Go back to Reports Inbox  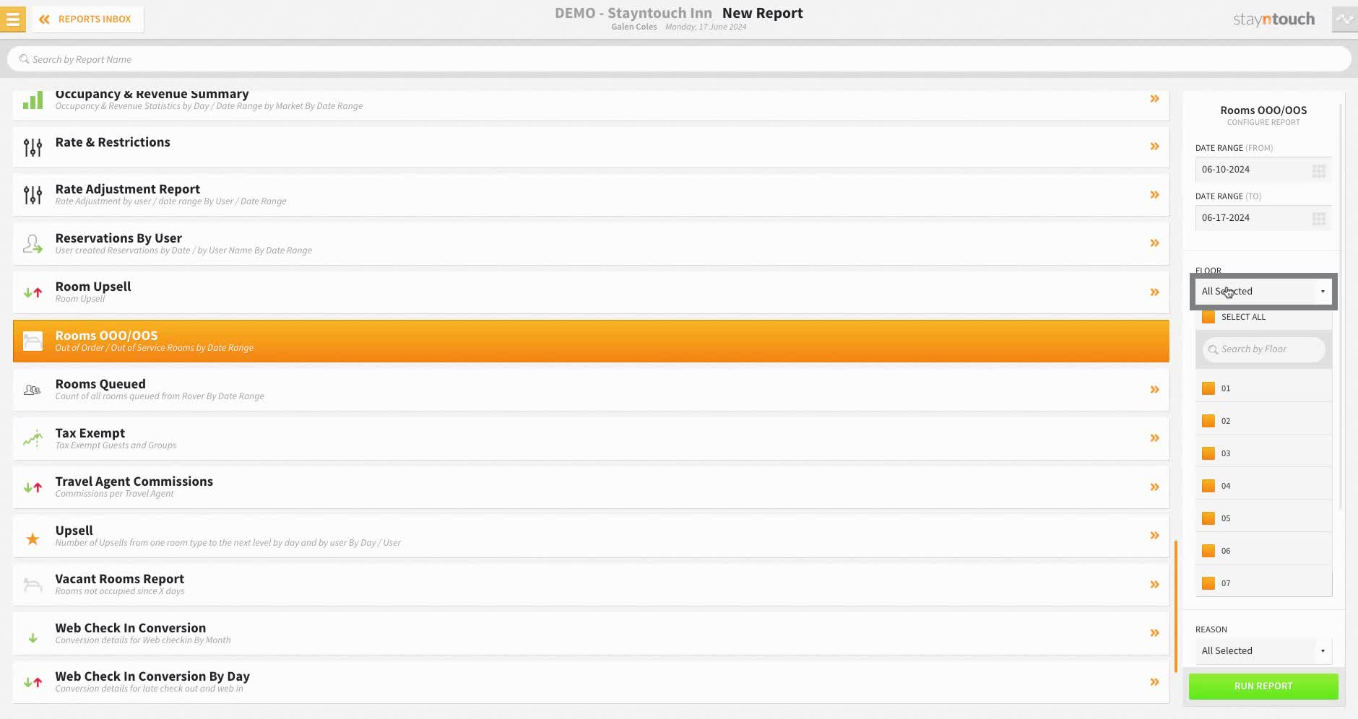86,19
